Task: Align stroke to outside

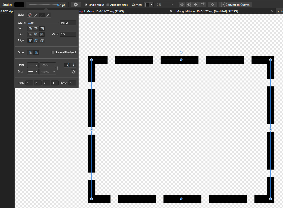Action: 42,41
